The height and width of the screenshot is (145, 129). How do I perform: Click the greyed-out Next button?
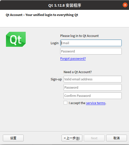coord(94,138)
